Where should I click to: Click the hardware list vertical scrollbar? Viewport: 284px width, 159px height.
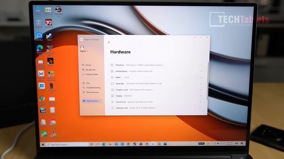point(208,81)
